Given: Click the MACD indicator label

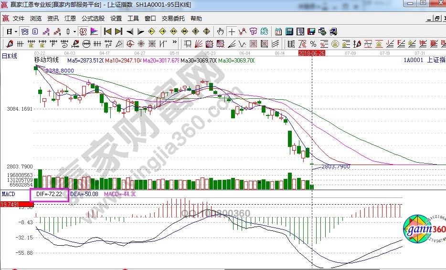Looking at the screenshot, I should (x=9, y=194).
